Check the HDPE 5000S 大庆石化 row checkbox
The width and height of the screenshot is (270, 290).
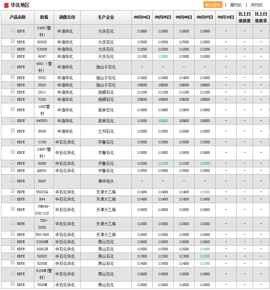13,41
